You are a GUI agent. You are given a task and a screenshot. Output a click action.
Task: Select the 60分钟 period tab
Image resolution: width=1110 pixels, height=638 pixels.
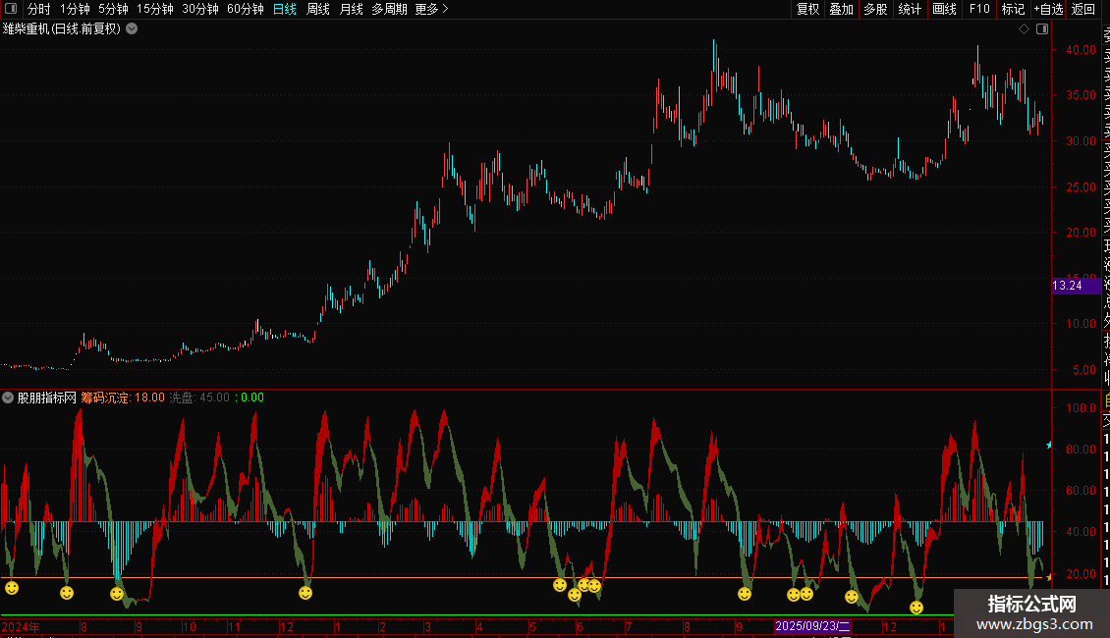tap(245, 9)
